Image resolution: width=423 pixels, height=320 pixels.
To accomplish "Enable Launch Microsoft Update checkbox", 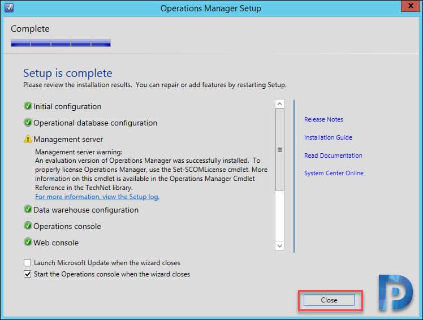I will tap(27, 262).
